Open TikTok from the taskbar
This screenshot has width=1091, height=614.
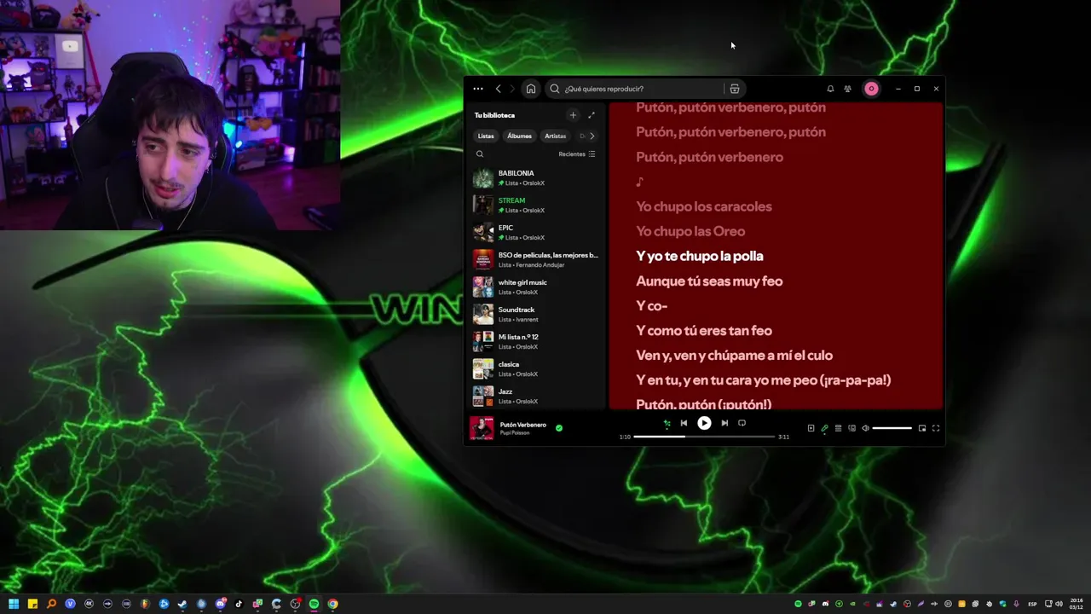coord(239,604)
